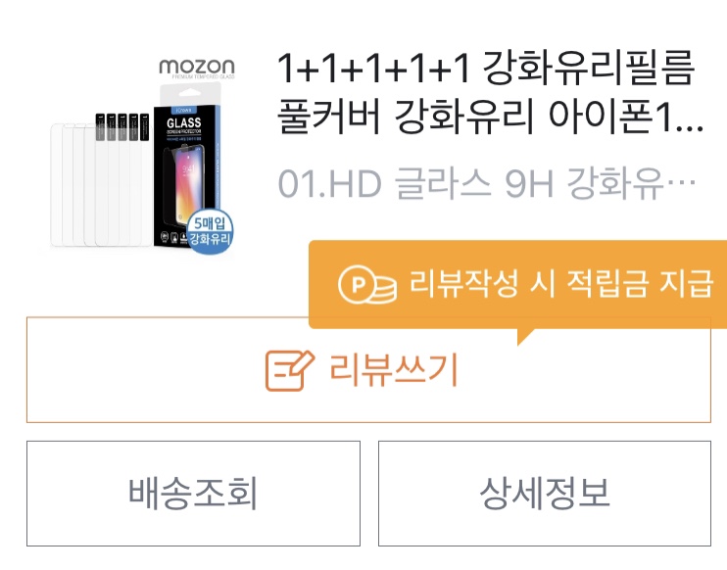Tap the small icons at package bottom

(x=173, y=237)
